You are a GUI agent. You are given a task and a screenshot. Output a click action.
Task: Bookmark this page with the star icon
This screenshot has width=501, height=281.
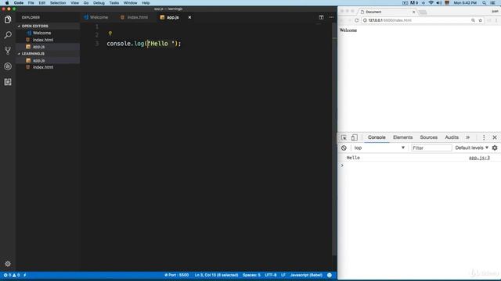[480, 20]
